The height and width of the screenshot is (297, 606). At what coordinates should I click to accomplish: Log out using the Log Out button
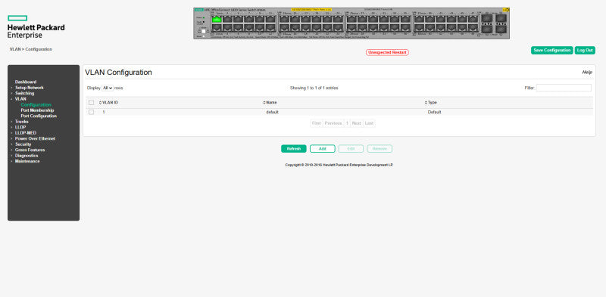pos(585,51)
